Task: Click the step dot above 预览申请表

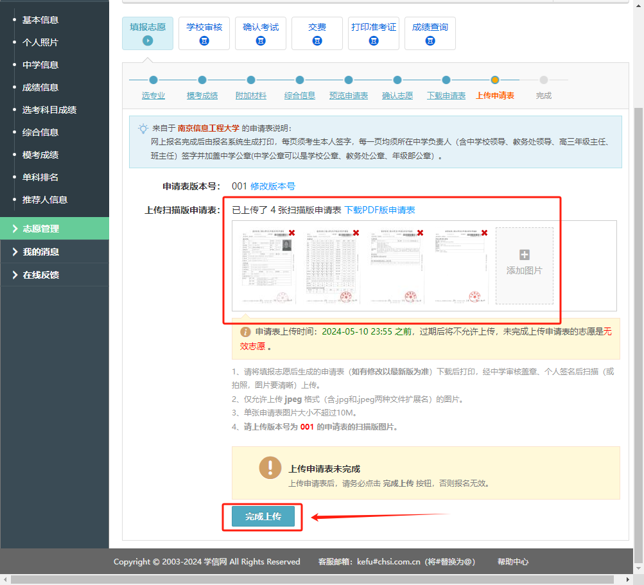Action: [349, 80]
